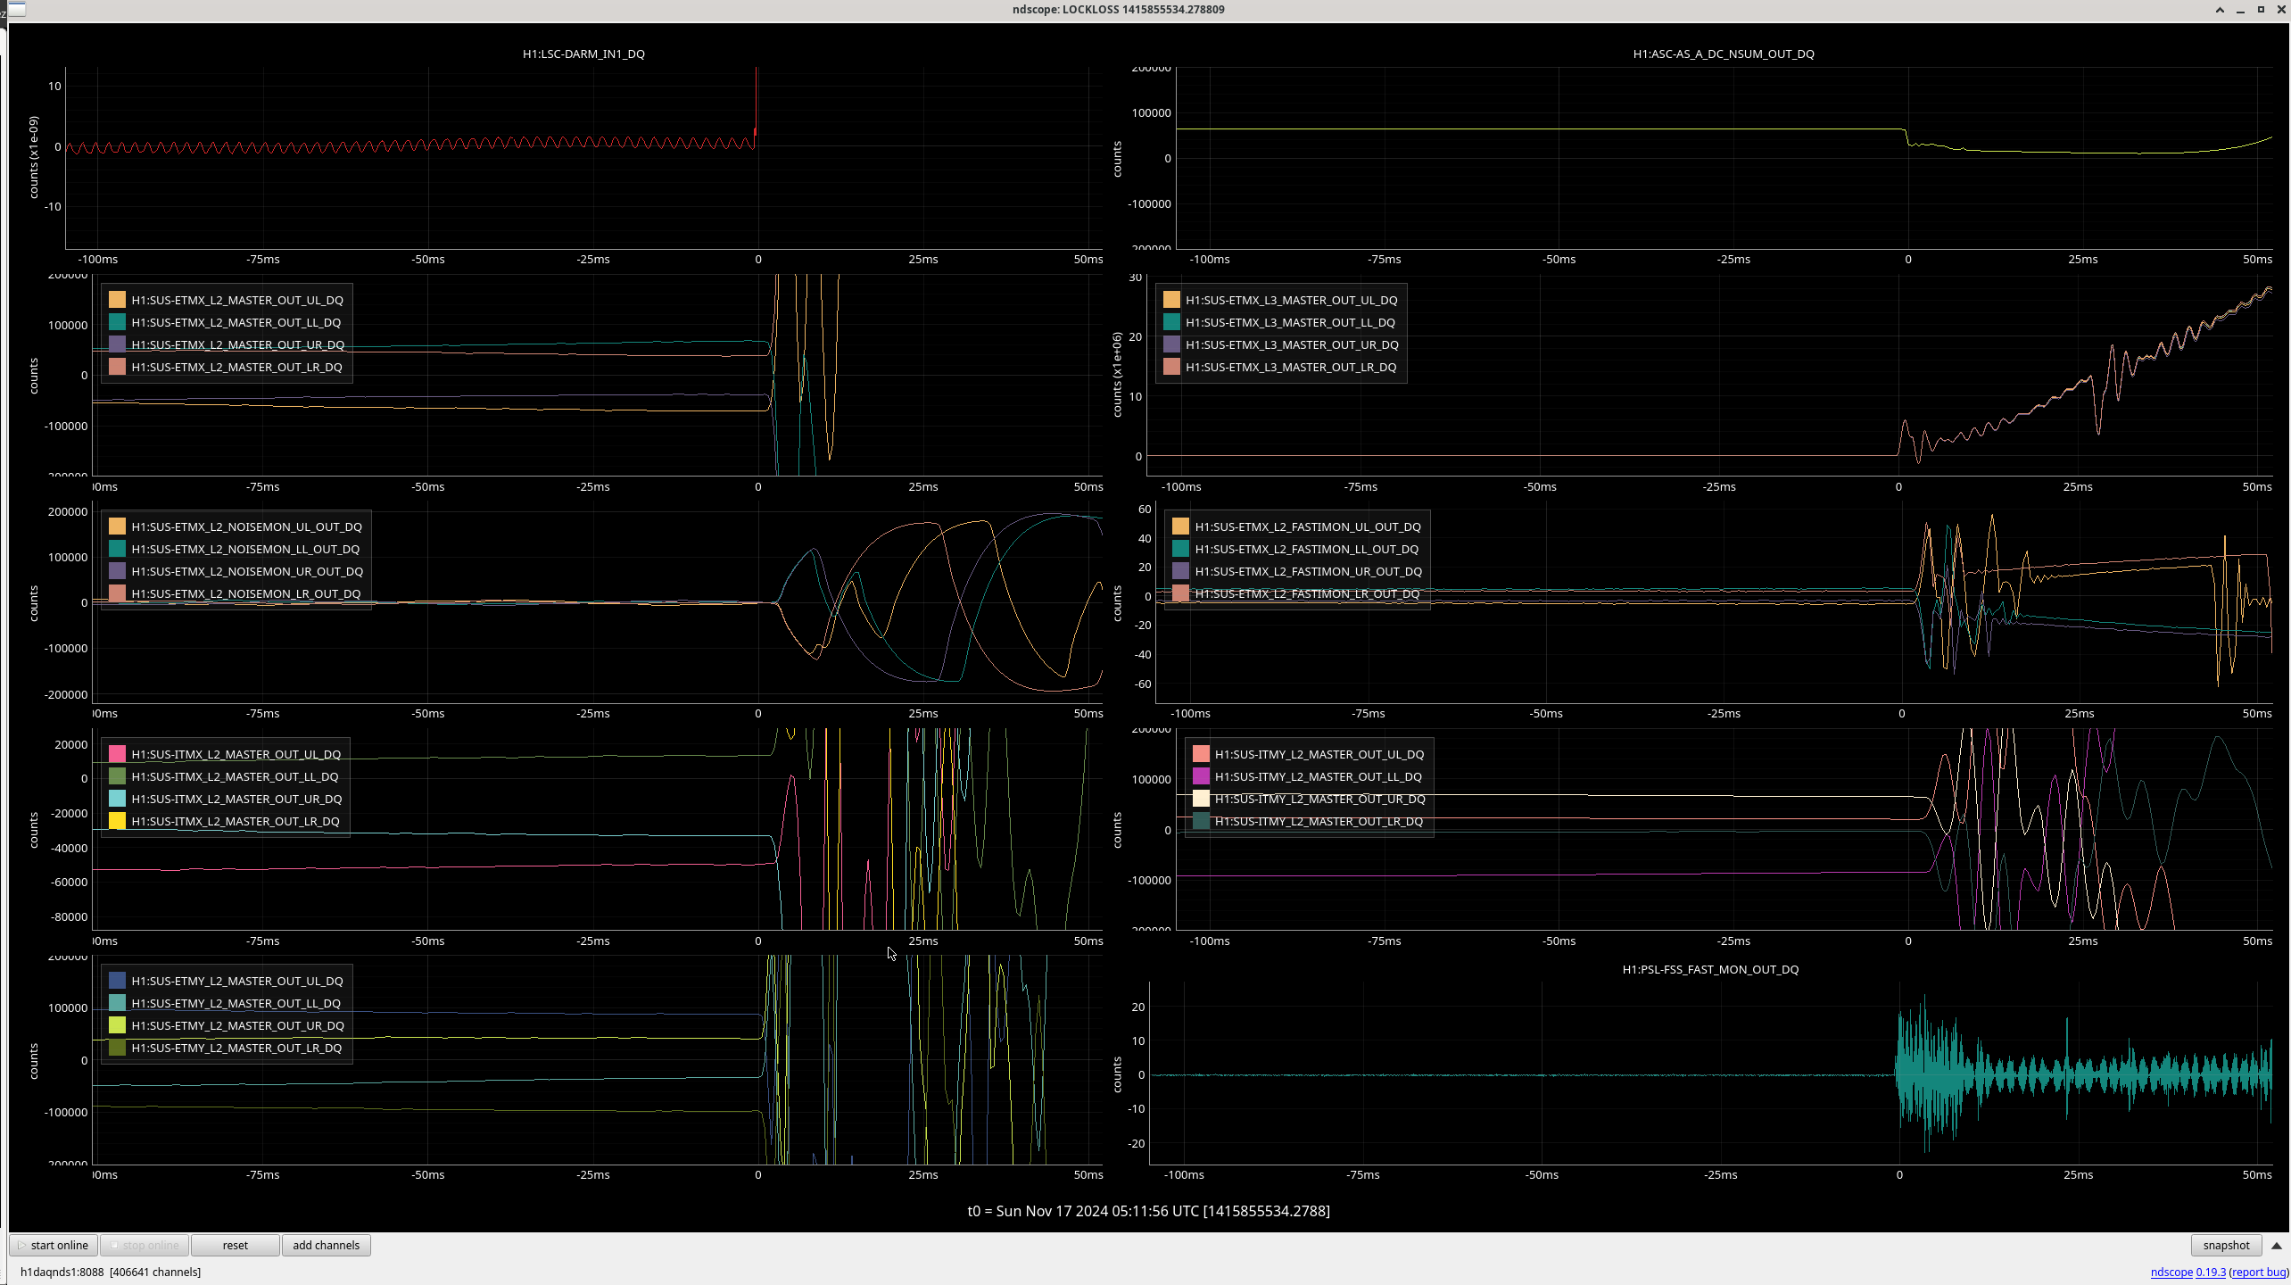
Task: Click the stop online button
Action: (x=145, y=1245)
